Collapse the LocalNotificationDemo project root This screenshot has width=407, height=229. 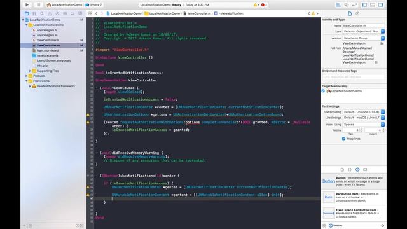(23, 20)
